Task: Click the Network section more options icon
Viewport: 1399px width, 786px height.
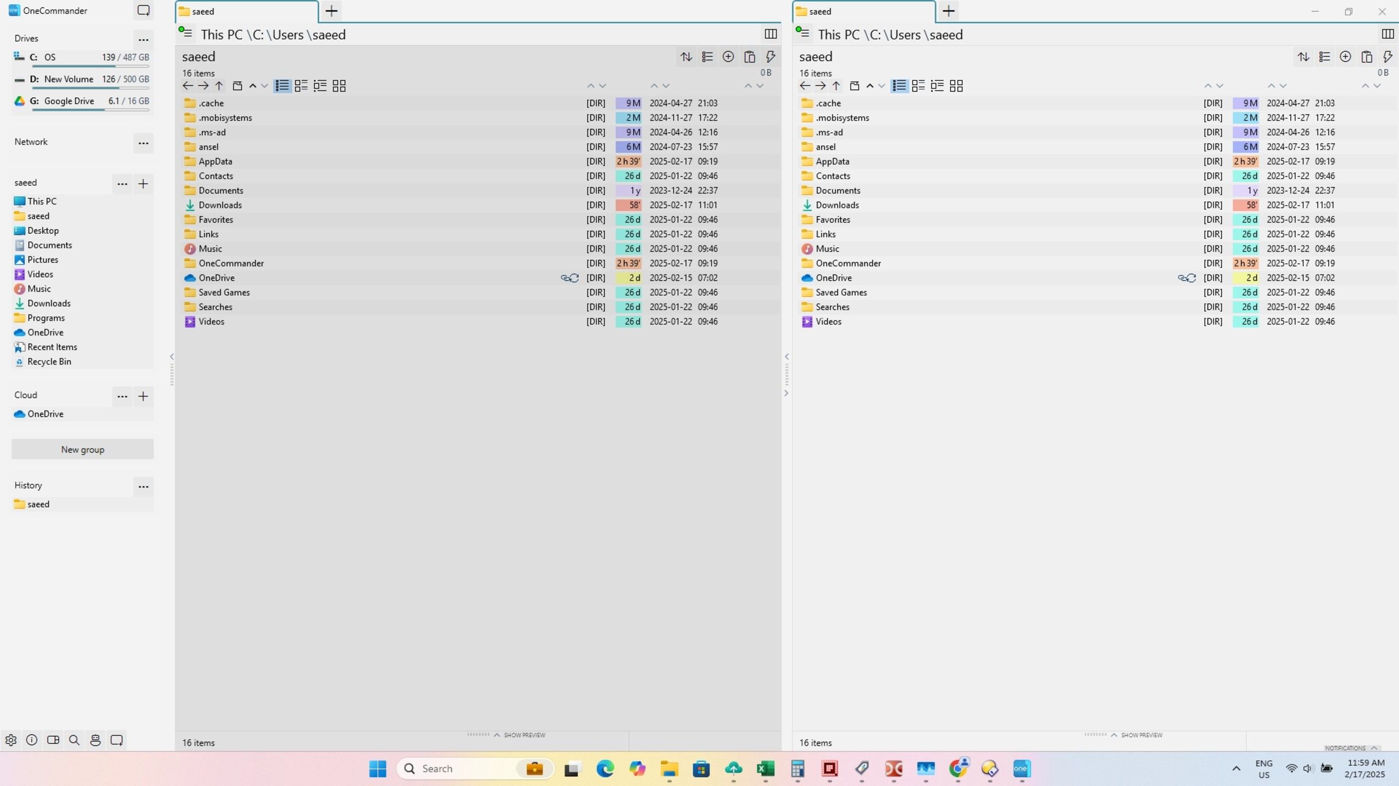Action: click(x=143, y=143)
